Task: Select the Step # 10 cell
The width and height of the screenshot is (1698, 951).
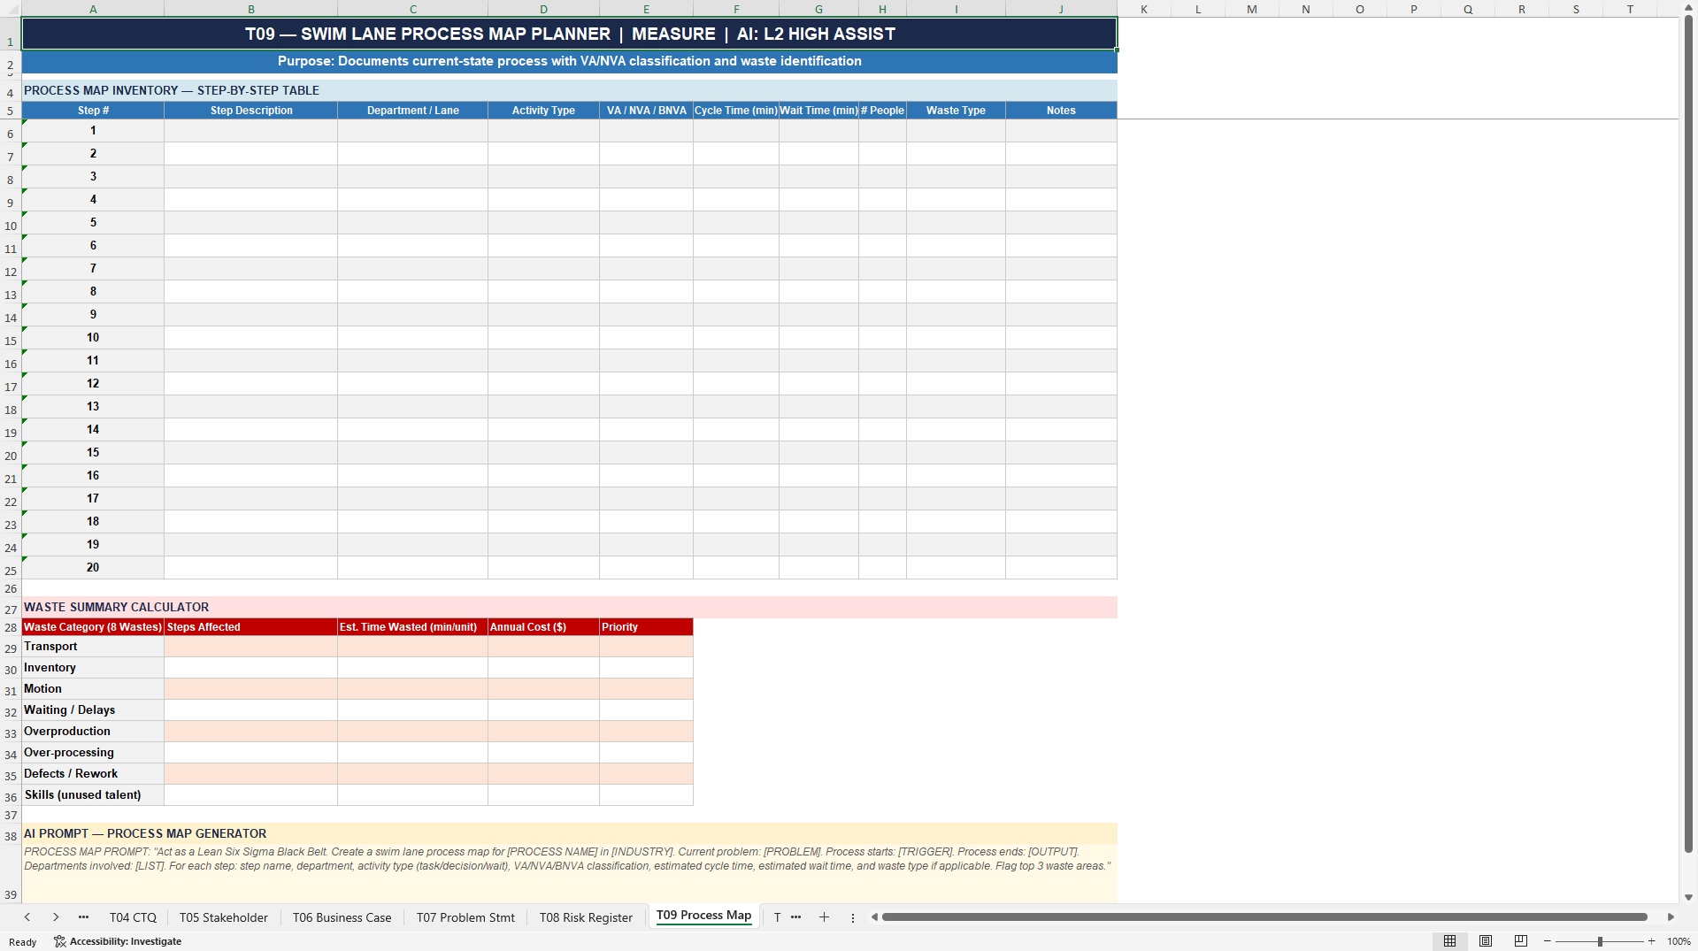Action: click(x=93, y=338)
